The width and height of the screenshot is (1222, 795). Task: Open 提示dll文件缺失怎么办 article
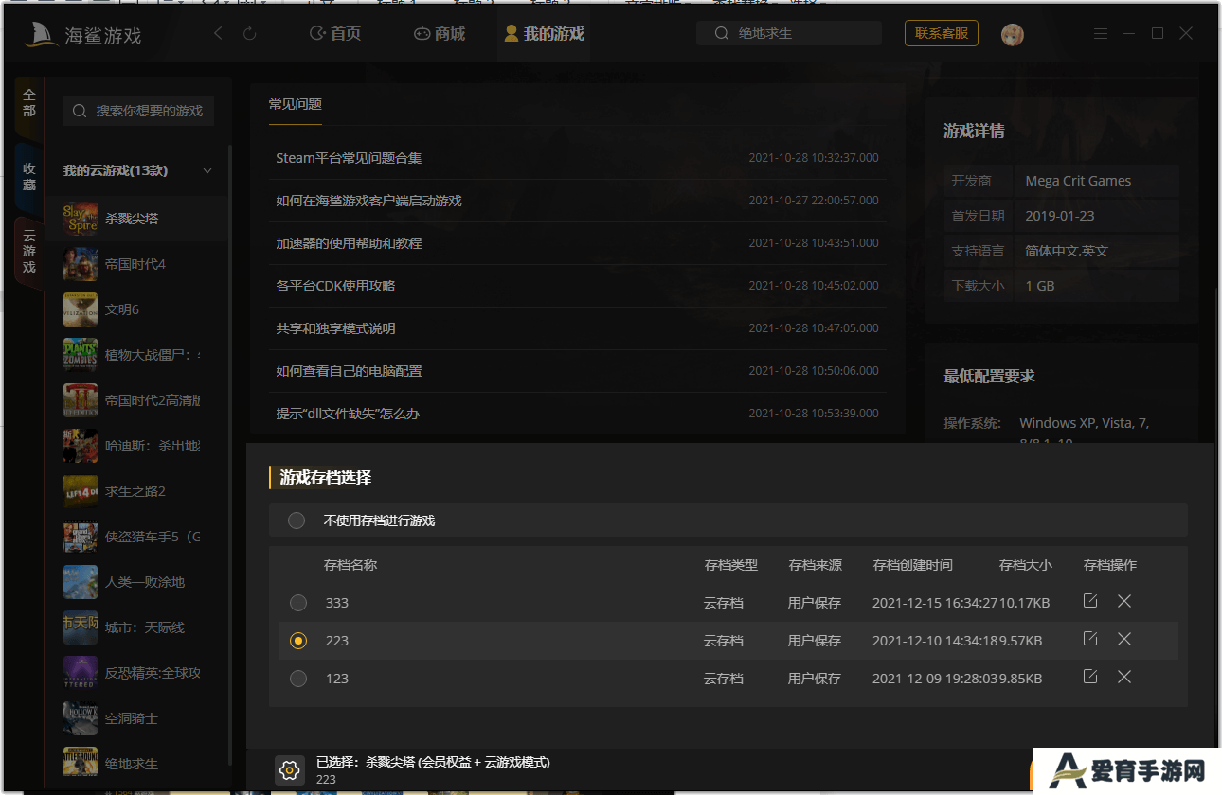[348, 414]
